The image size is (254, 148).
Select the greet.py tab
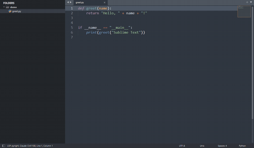(x=90, y=2)
